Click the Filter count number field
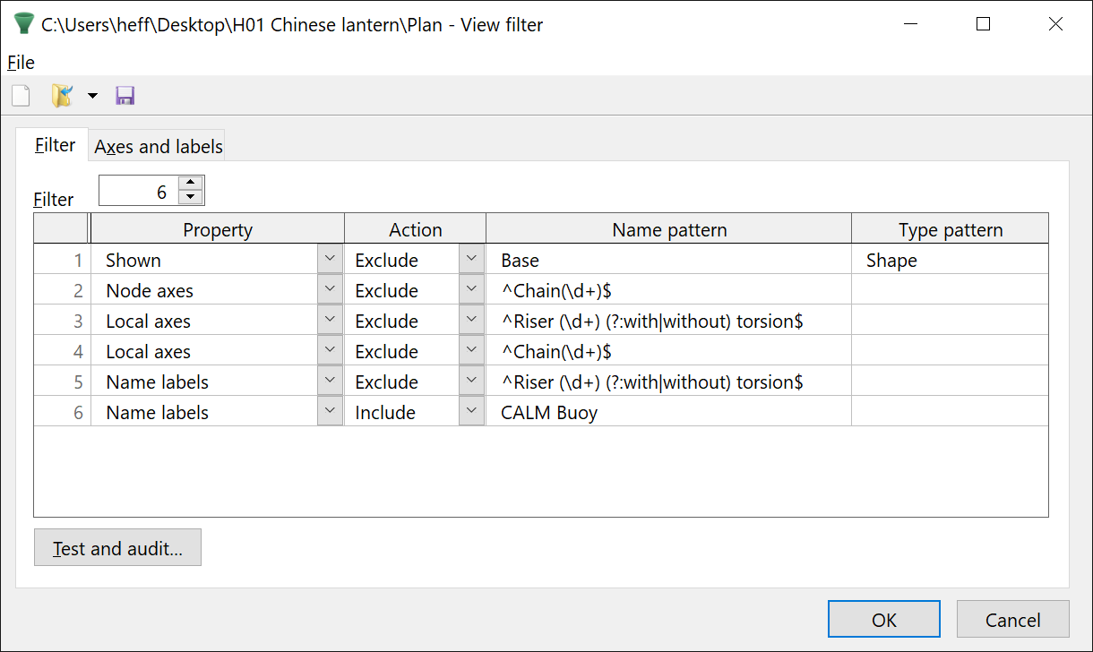 click(138, 191)
